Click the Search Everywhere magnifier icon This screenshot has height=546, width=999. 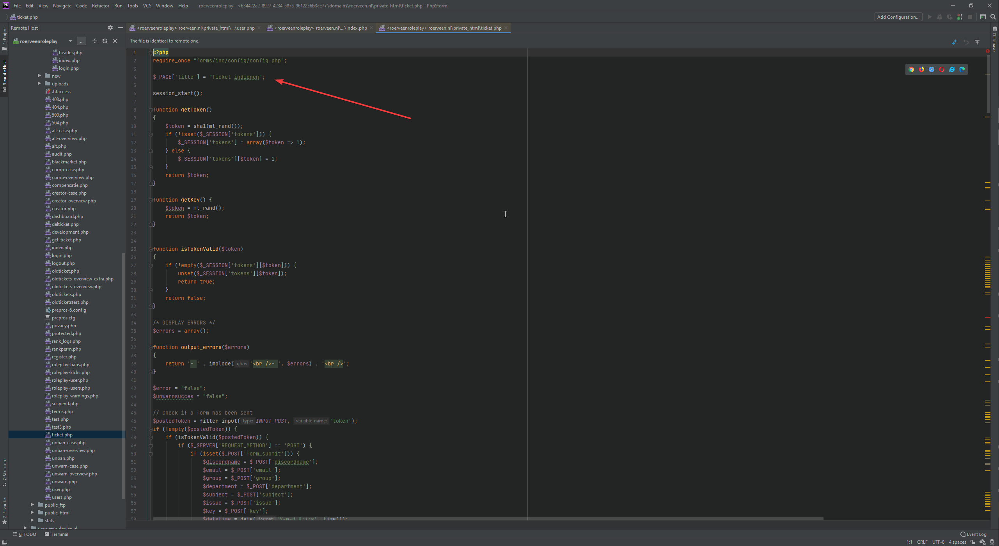pyautogui.click(x=993, y=17)
